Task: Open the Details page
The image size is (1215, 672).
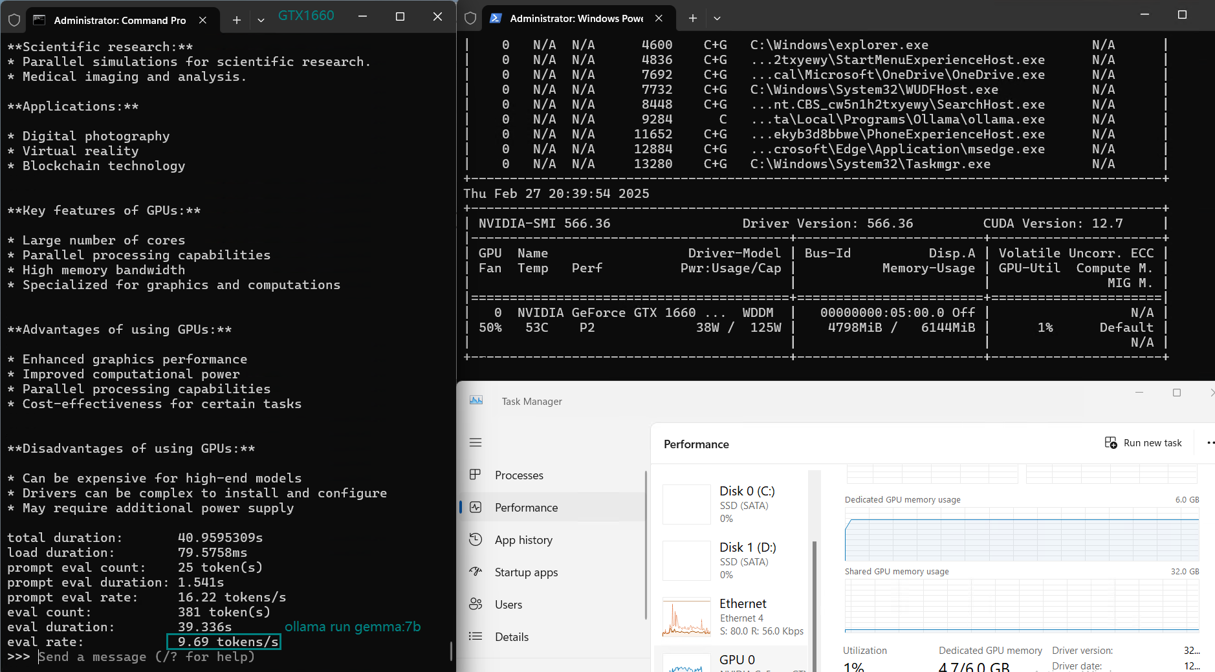Action: (x=511, y=637)
